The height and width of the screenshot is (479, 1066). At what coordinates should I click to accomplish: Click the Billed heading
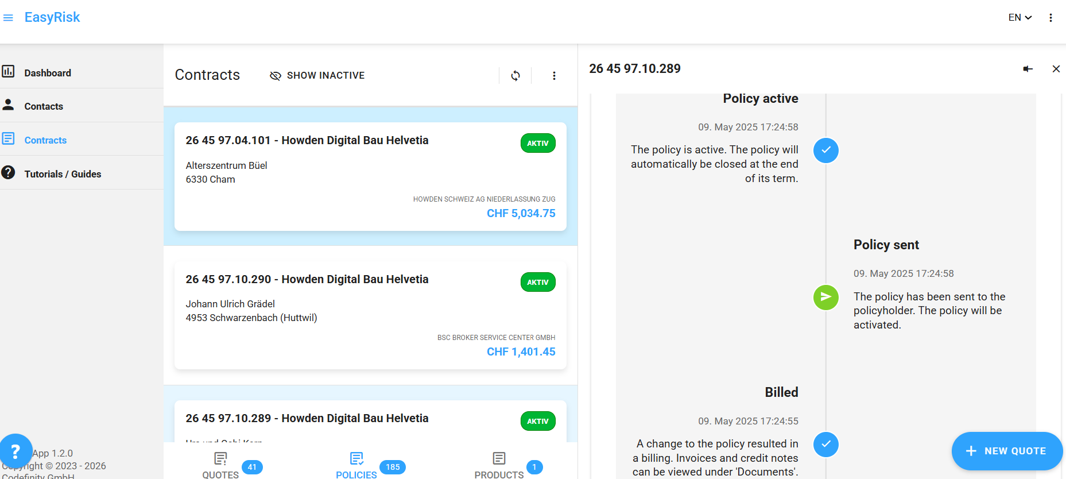point(781,392)
